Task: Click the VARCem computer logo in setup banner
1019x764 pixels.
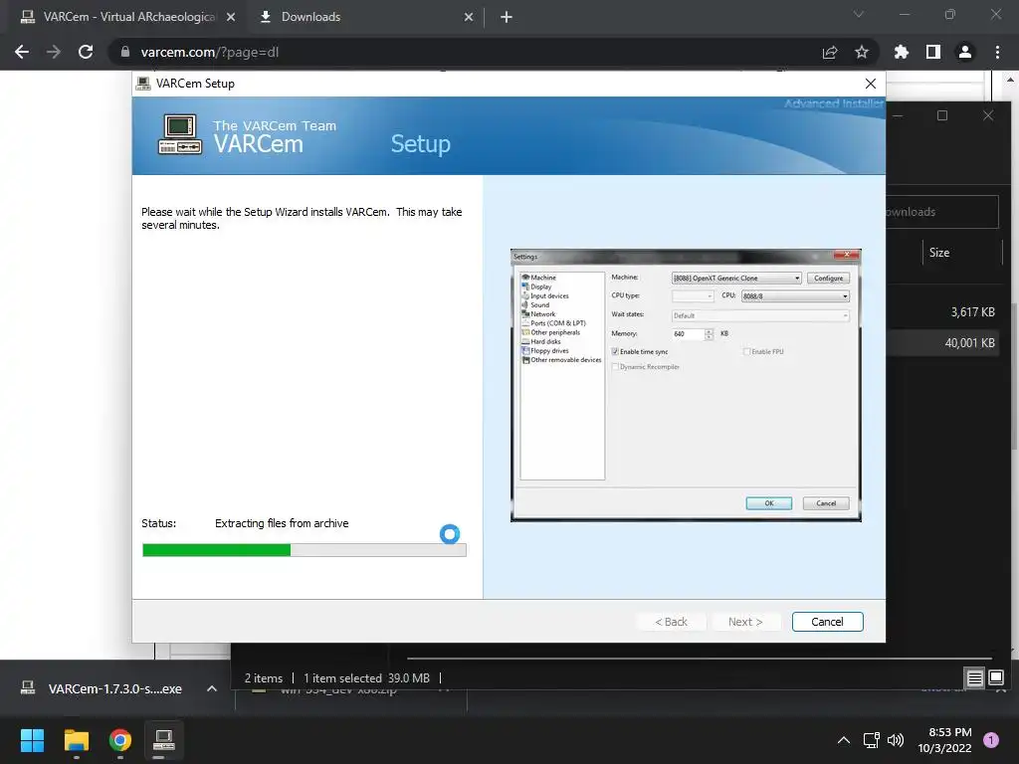Action: point(179,134)
